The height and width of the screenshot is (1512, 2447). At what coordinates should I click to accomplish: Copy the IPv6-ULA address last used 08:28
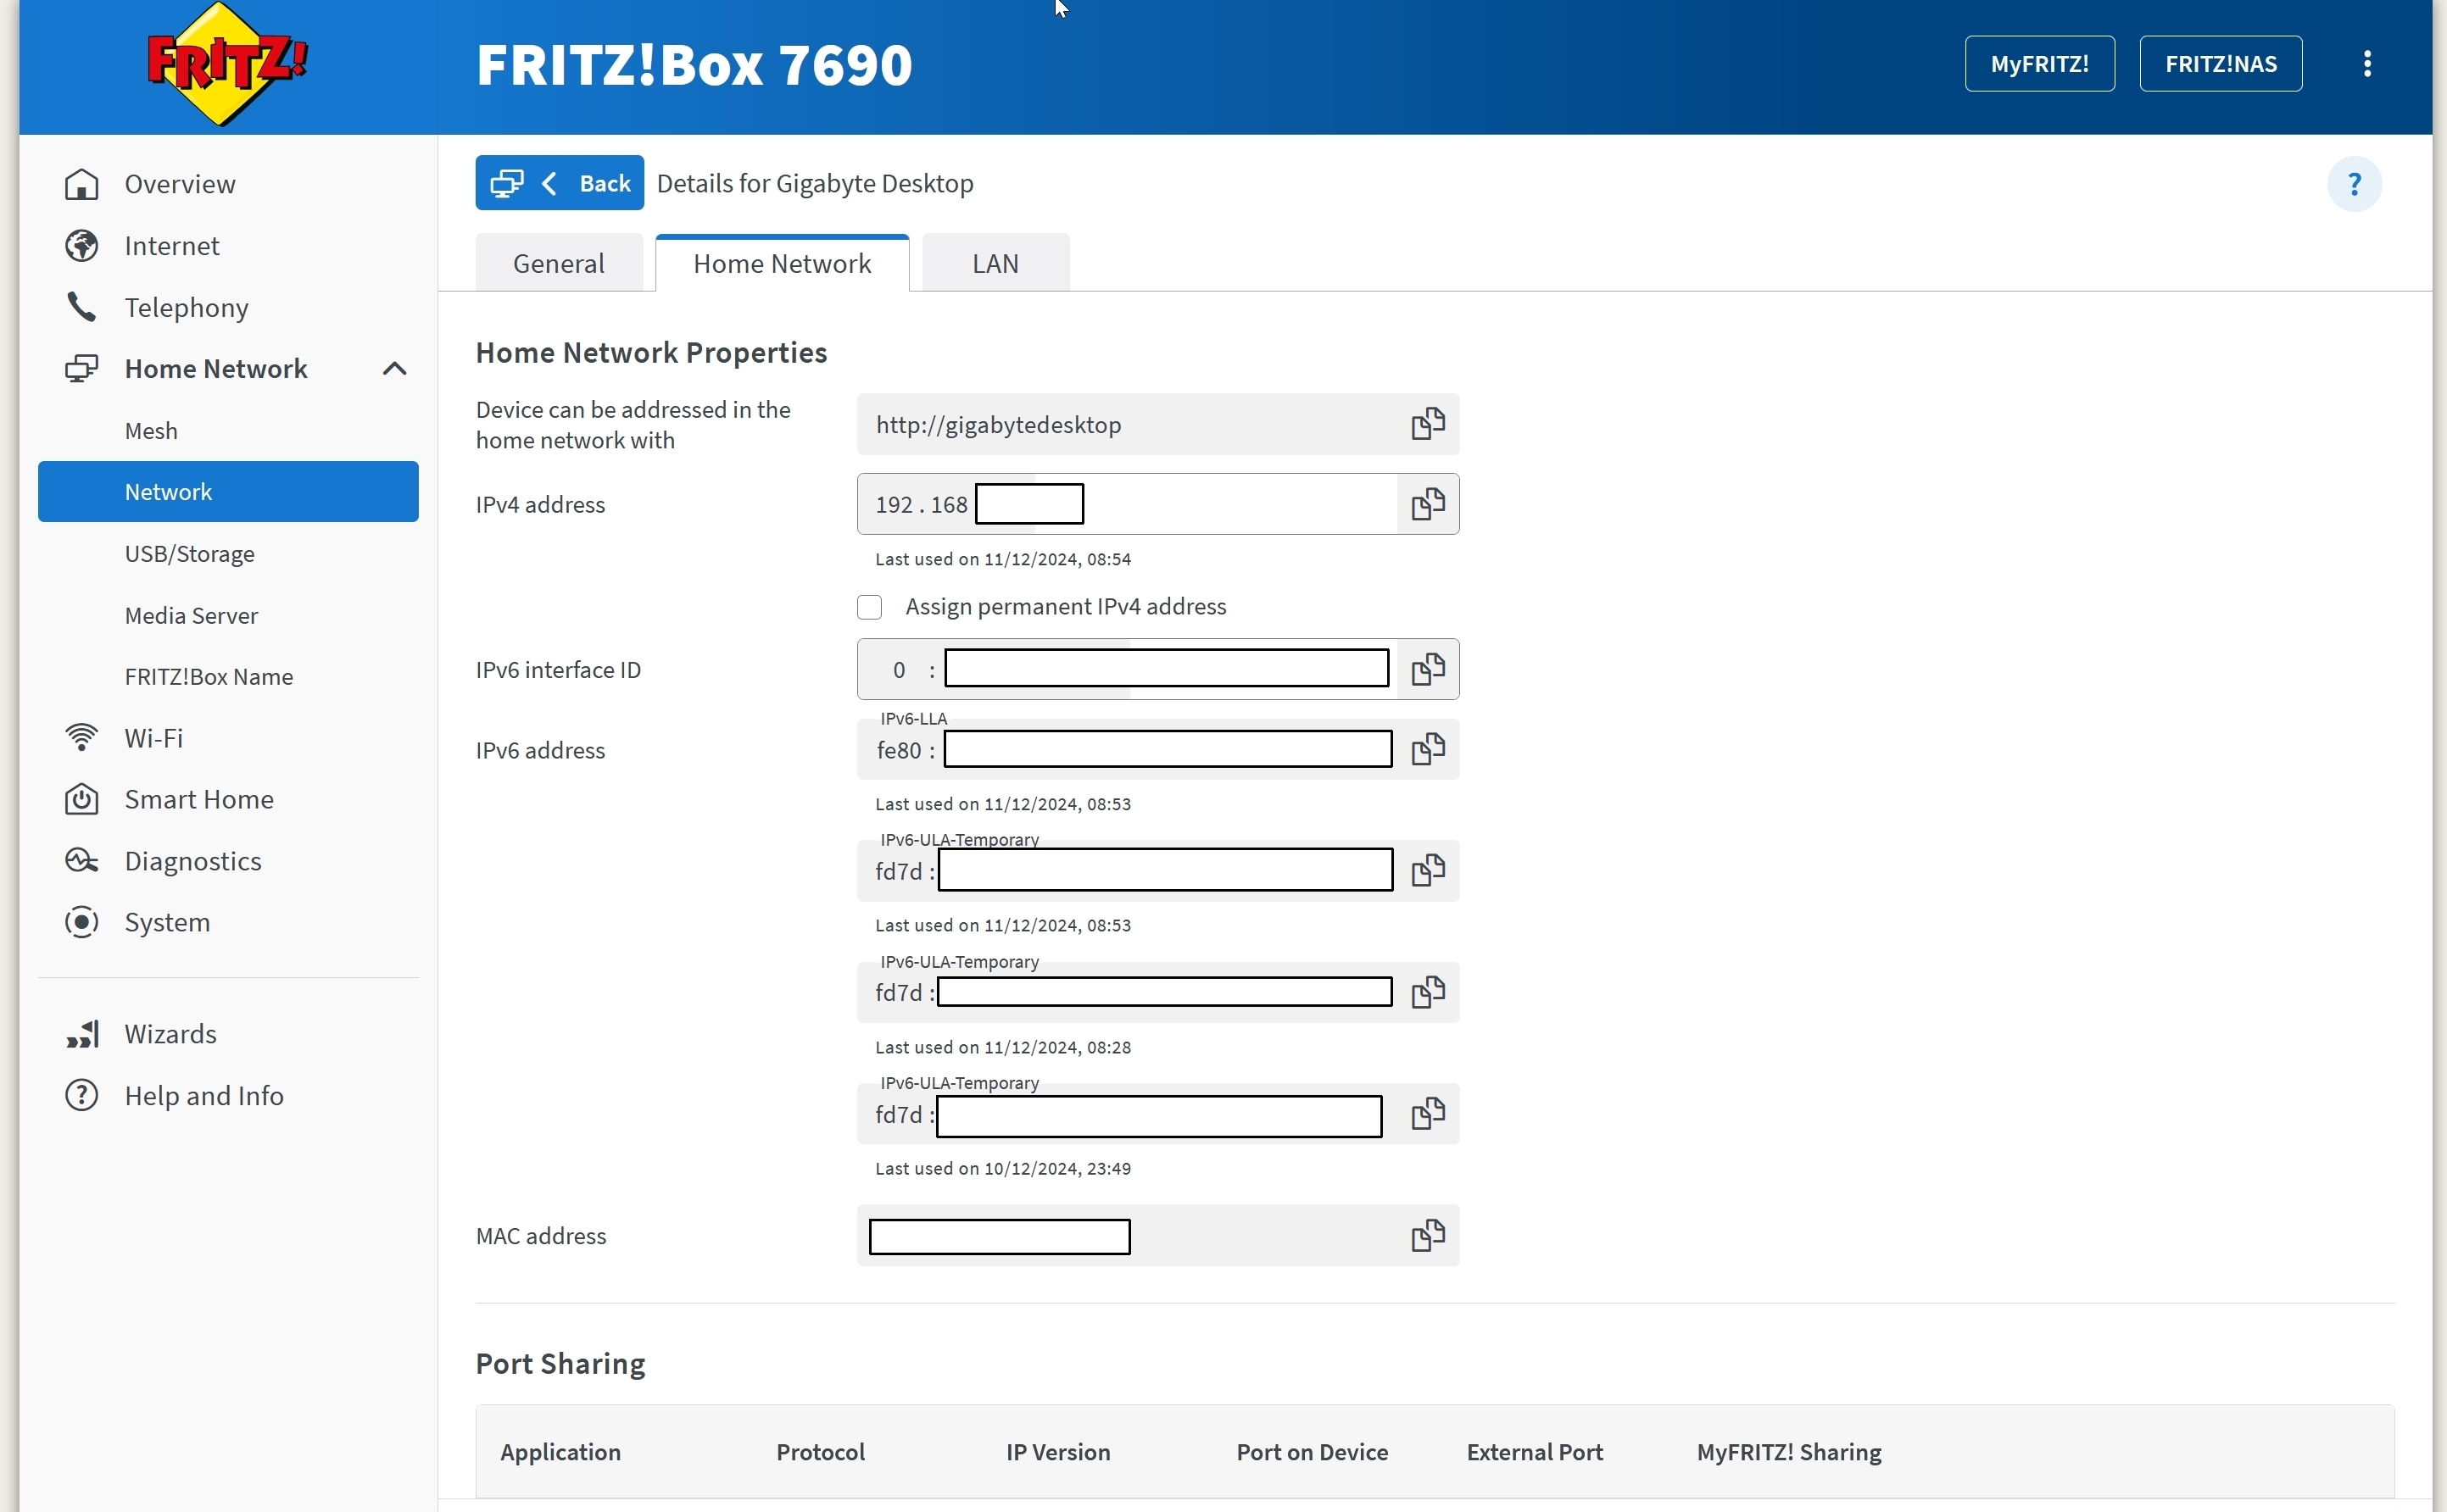click(1428, 992)
